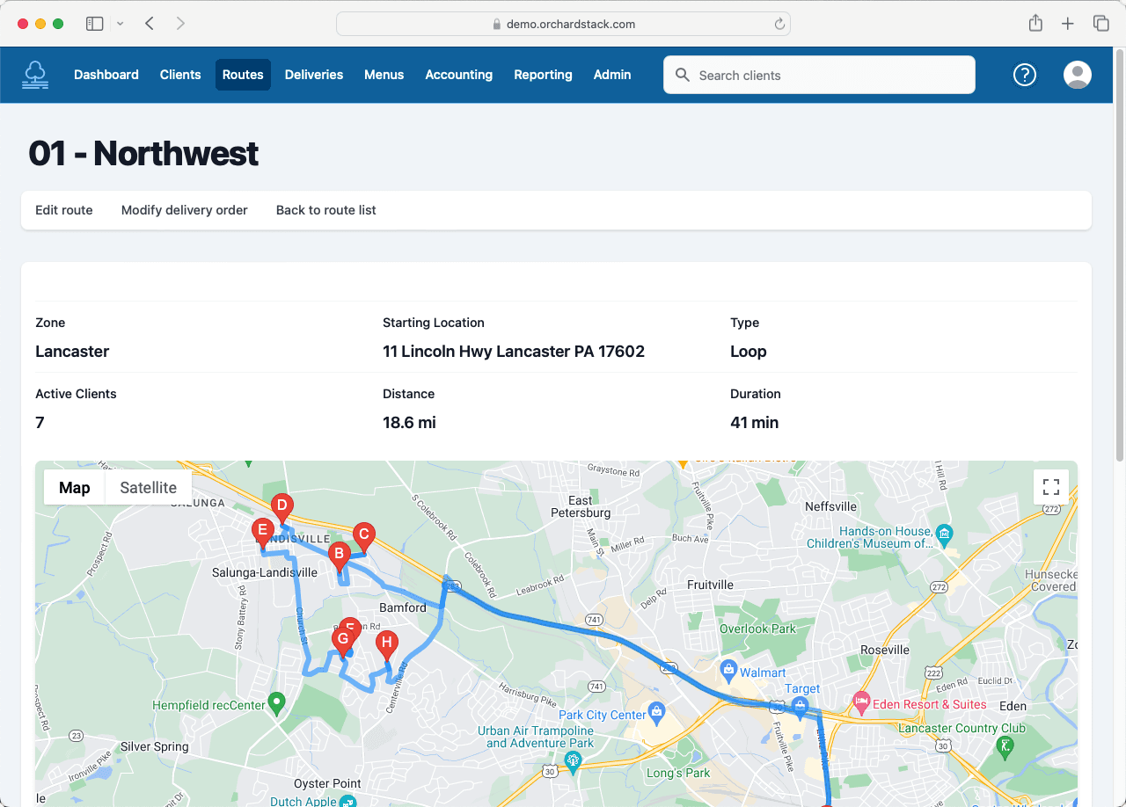Go to the Accounting section
1126x807 pixels.
[x=458, y=75]
